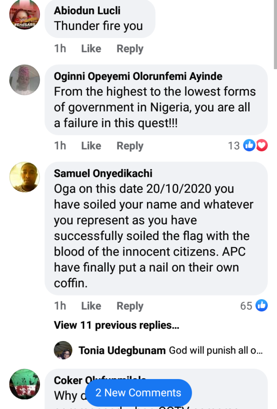Reply to Oginni Opeyemi's comment
Screen dimensions: 277x409
pos(130,146)
